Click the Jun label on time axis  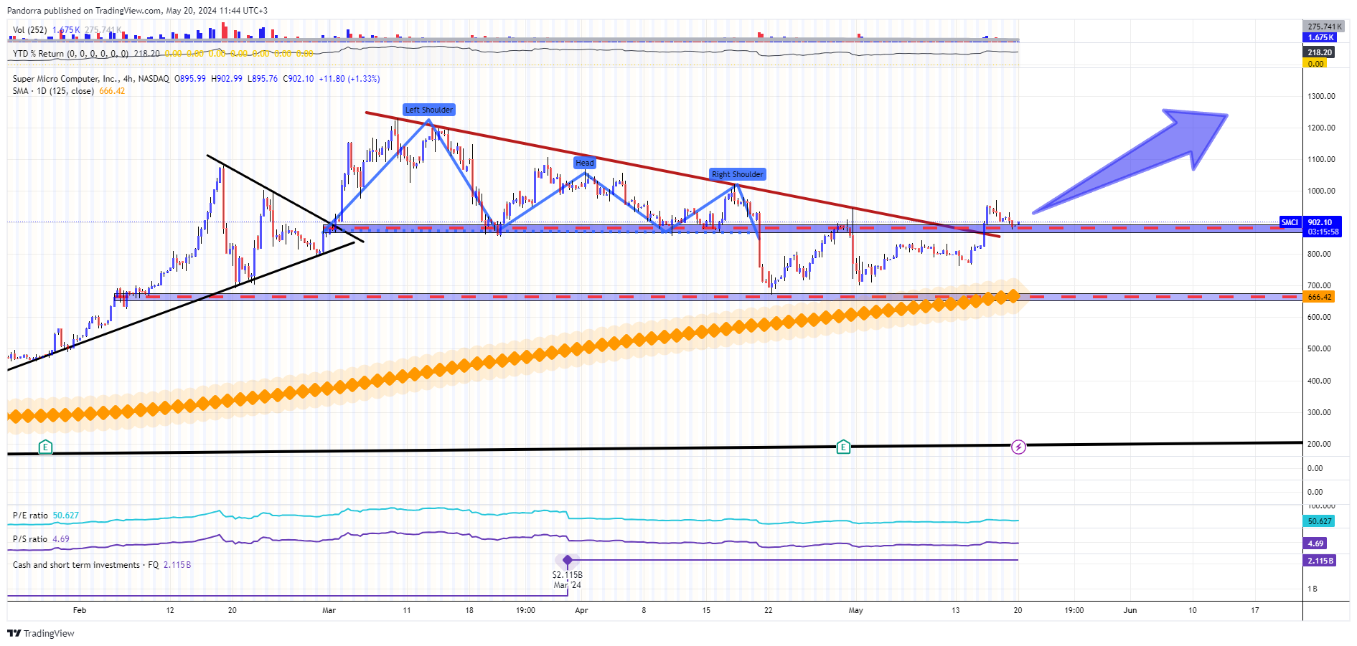click(1130, 610)
